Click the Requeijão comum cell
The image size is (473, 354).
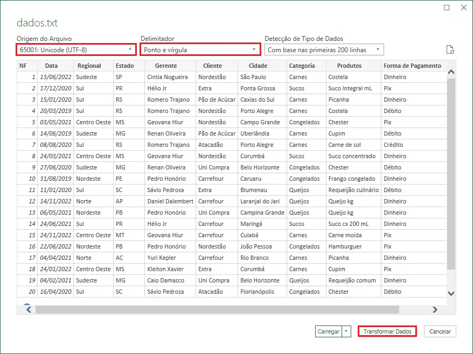click(353, 280)
